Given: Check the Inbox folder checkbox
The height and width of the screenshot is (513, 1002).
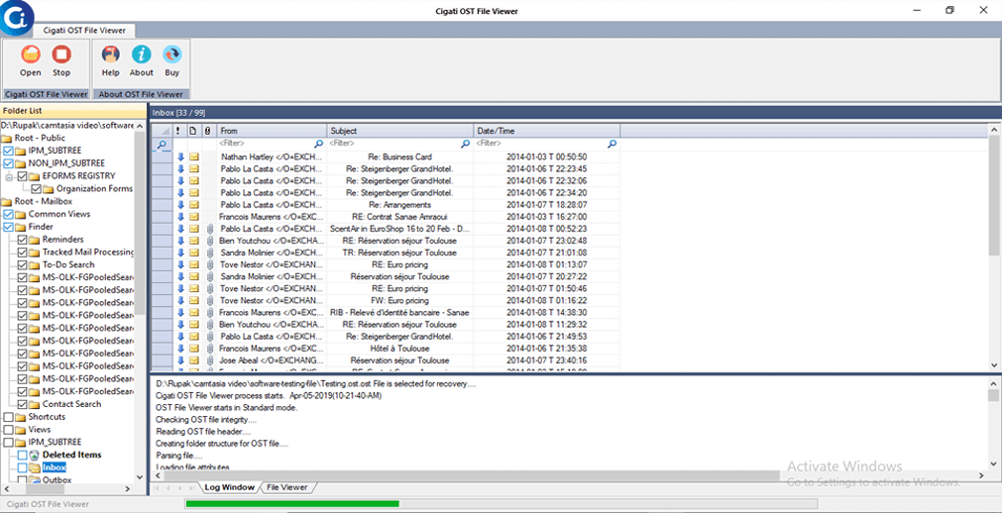Looking at the screenshot, I should click(23, 467).
